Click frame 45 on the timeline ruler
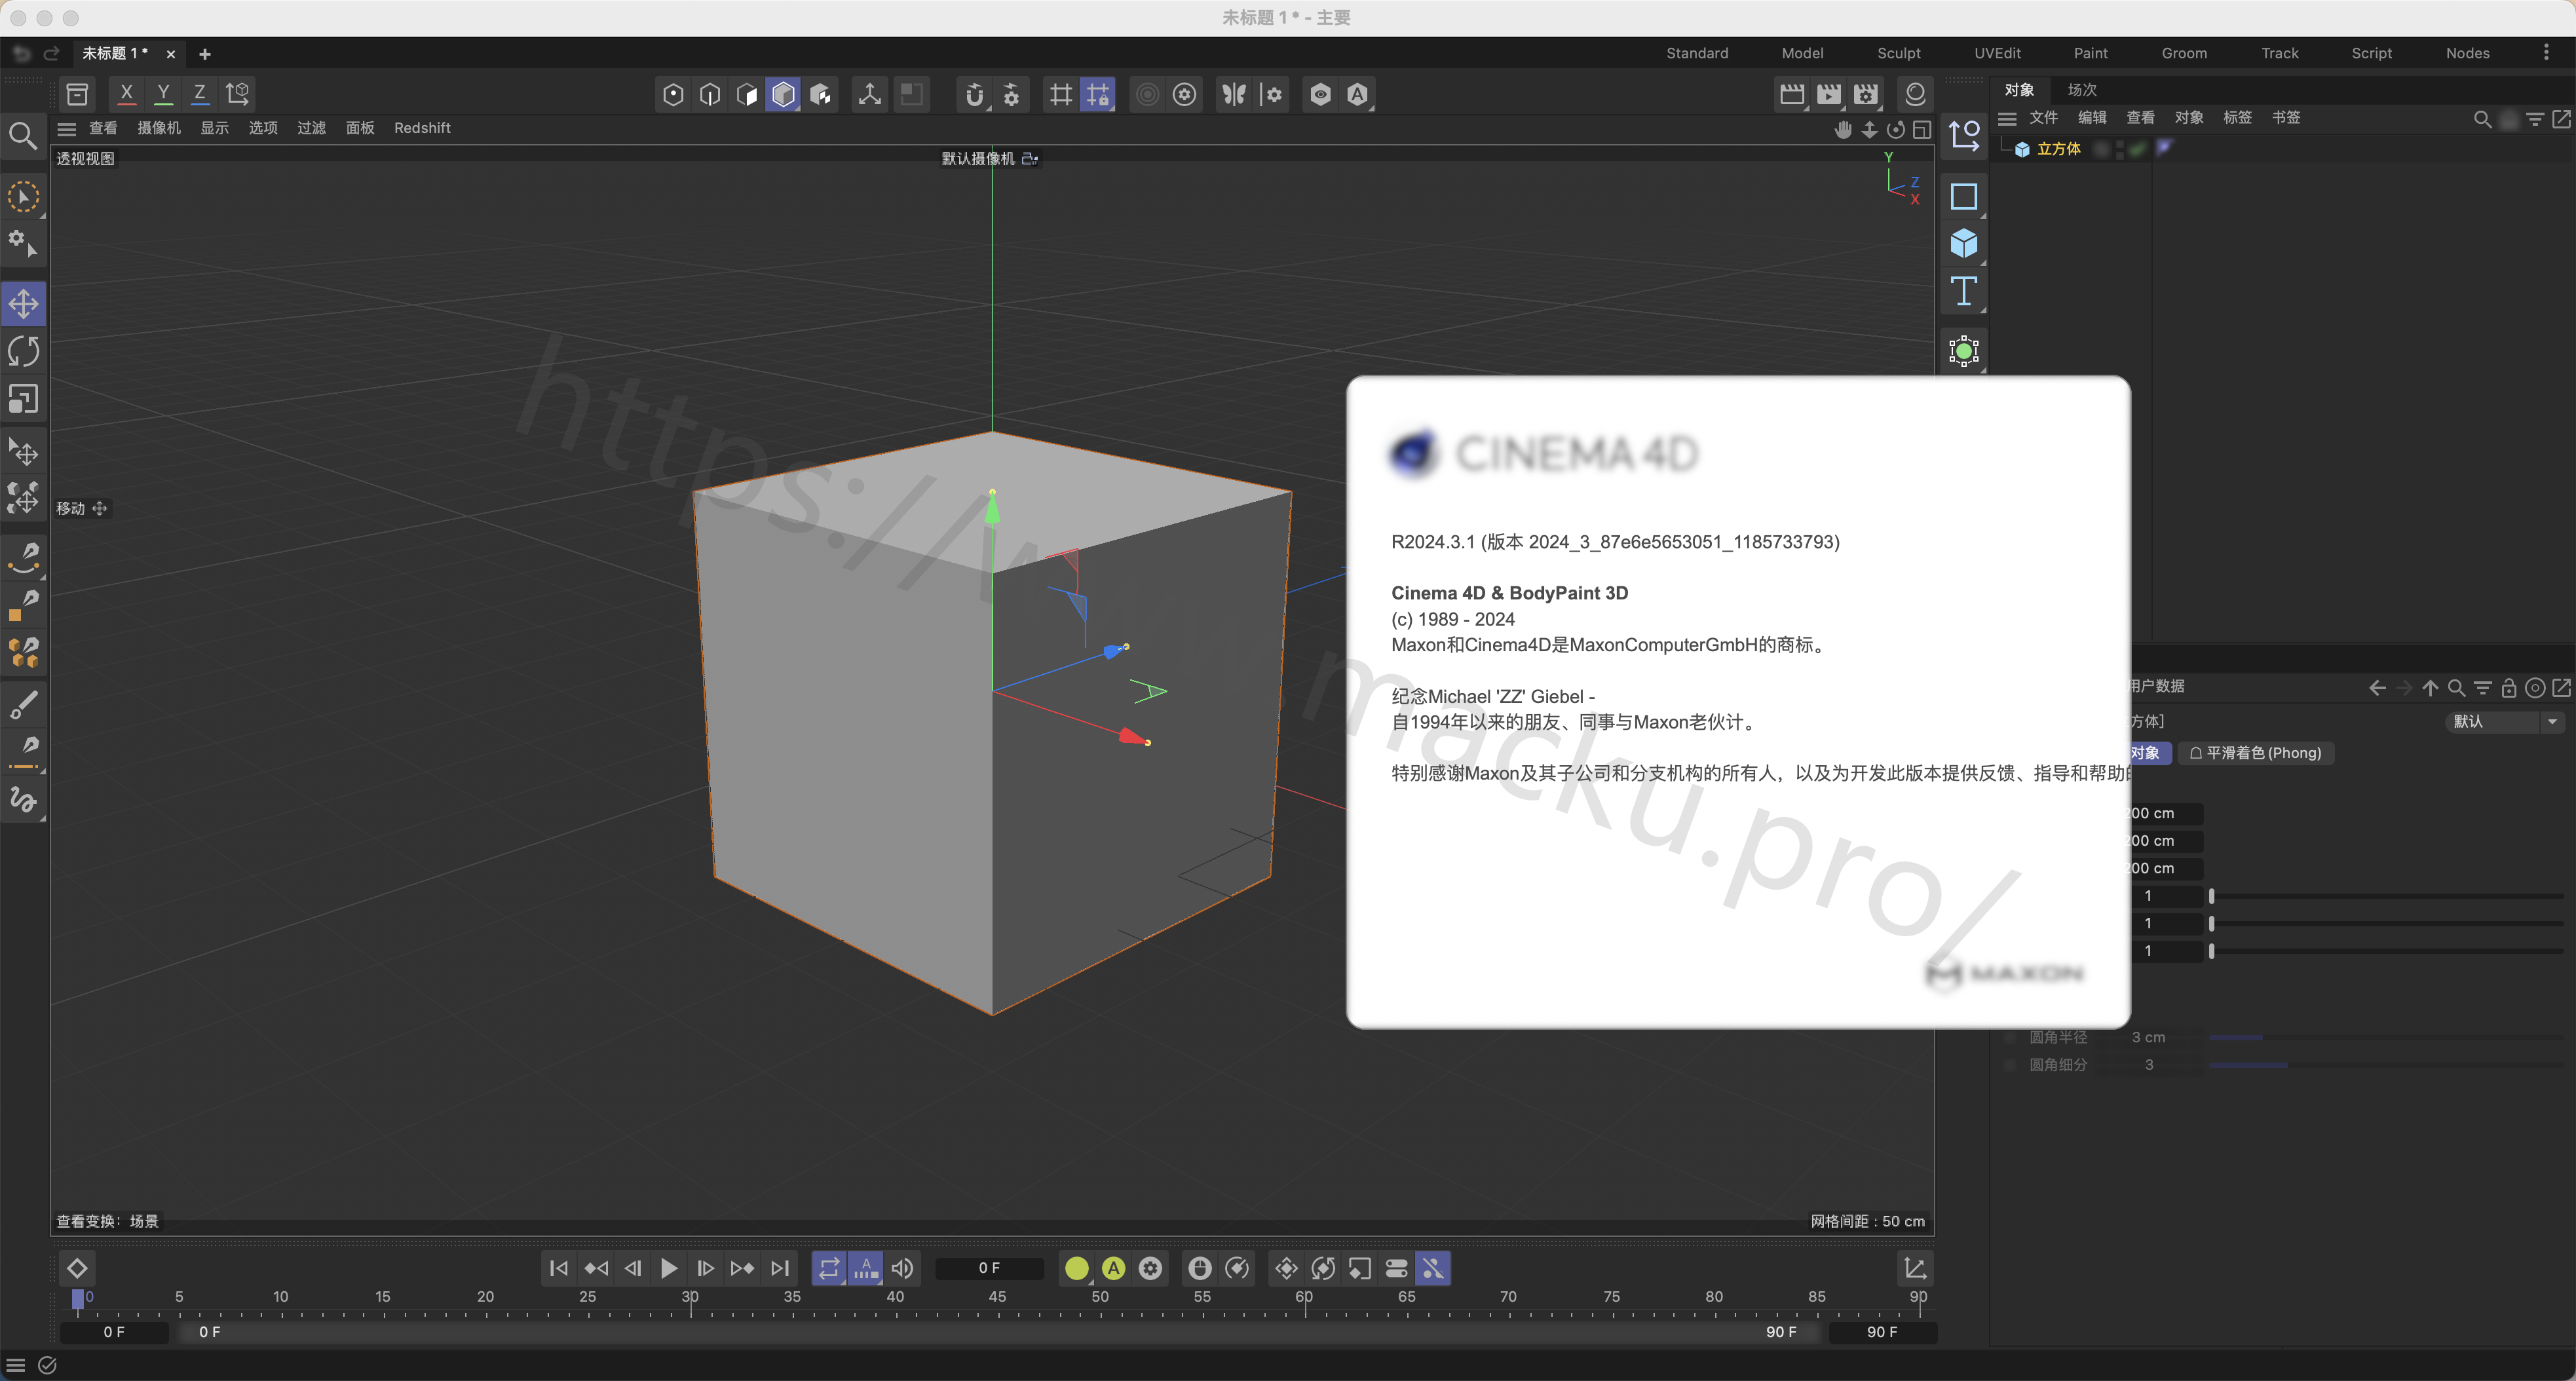2576x1381 pixels. click(997, 1297)
